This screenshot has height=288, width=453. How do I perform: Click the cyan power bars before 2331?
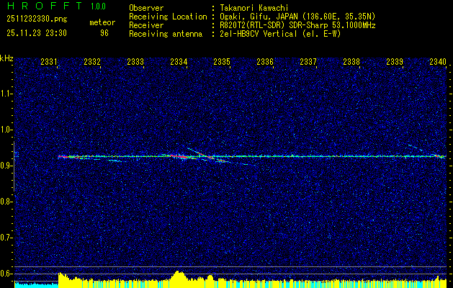click(36, 284)
